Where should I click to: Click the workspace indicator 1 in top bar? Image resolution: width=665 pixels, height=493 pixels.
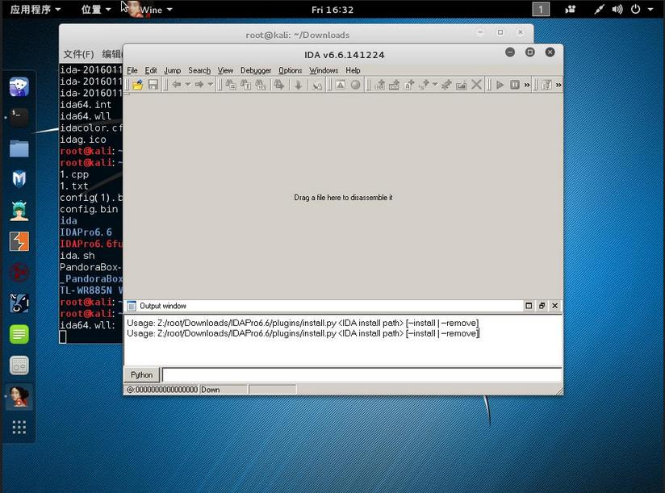coord(541,10)
